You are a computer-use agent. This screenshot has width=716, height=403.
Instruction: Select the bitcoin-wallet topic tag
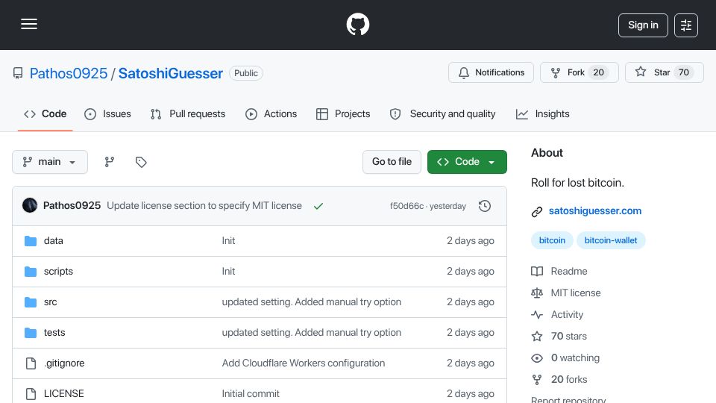[611, 240]
